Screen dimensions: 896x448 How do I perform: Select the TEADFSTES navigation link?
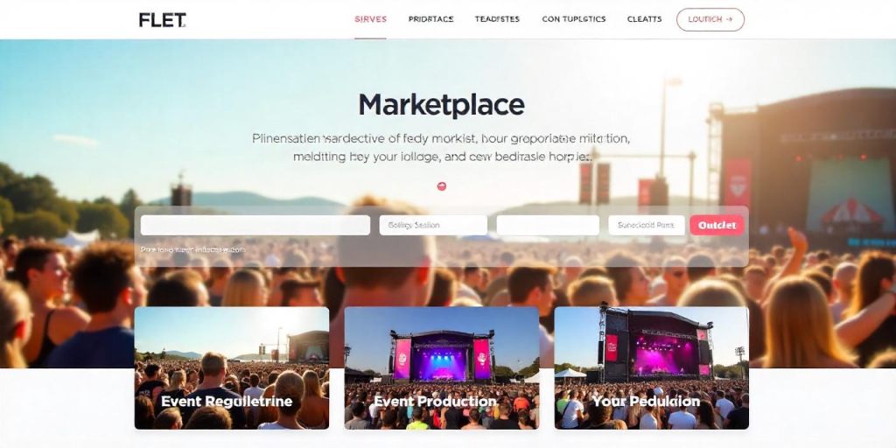(497, 19)
